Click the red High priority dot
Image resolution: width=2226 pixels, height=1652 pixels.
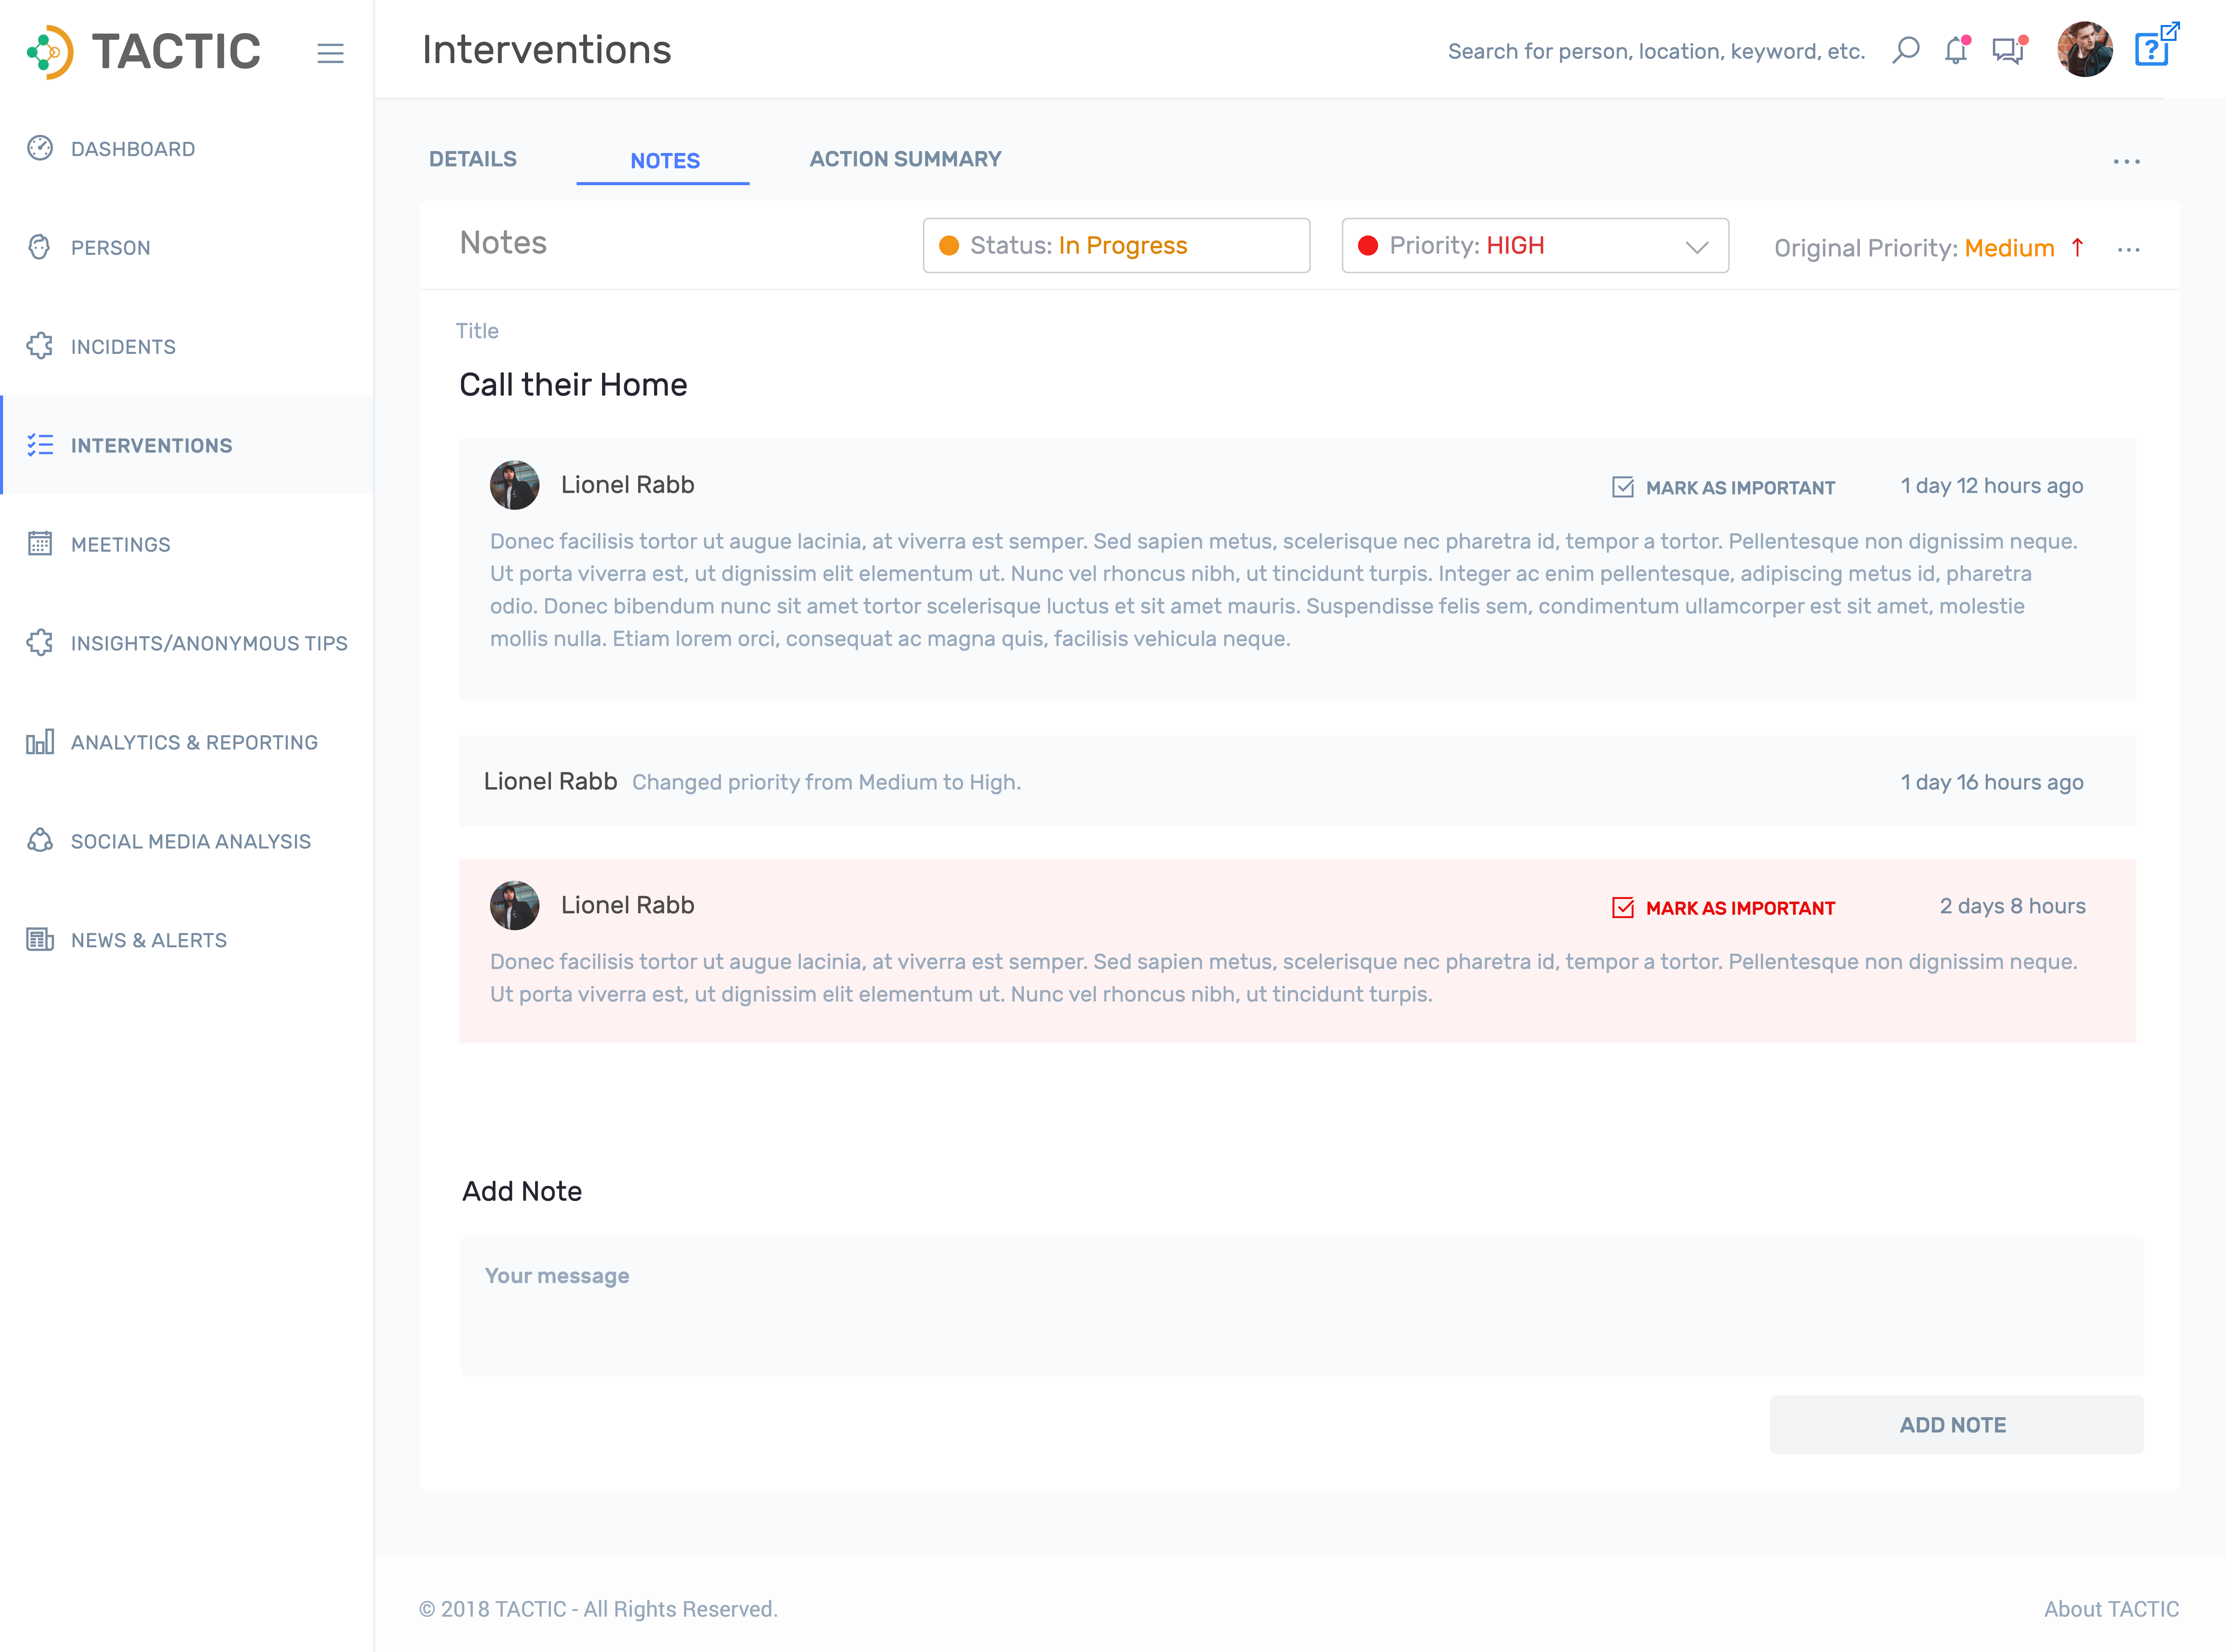click(x=1368, y=246)
